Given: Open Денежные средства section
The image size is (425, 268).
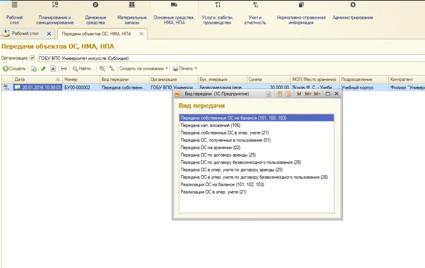Looking at the screenshot, I should (95, 14).
